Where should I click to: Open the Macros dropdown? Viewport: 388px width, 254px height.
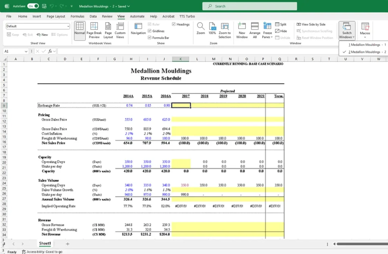coord(365,30)
